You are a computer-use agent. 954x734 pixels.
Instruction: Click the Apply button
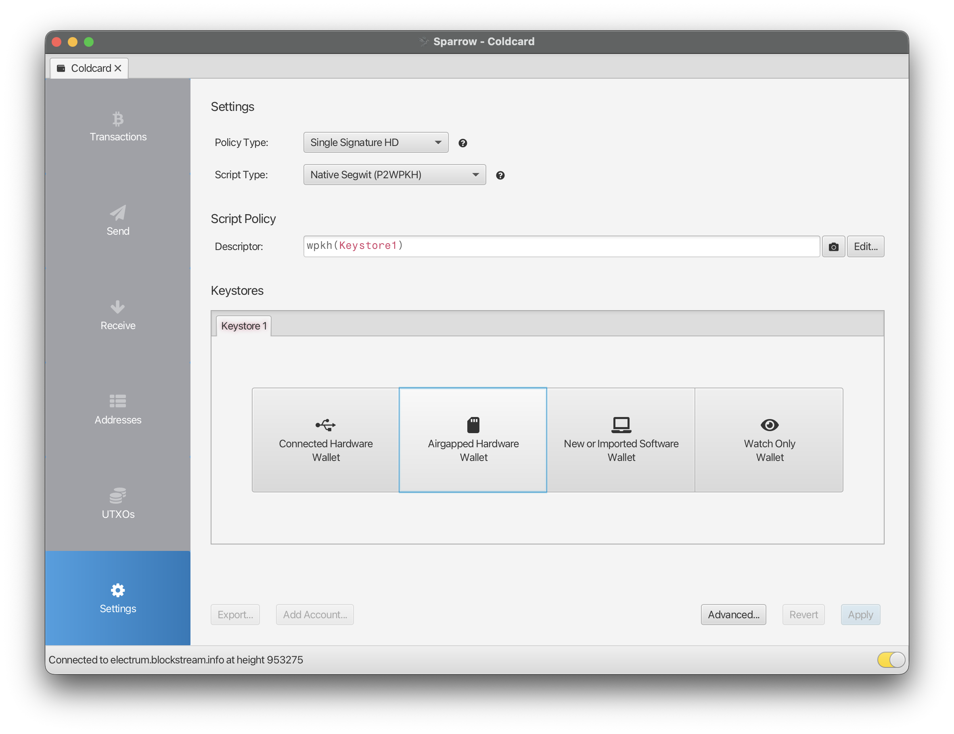[x=860, y=614]
